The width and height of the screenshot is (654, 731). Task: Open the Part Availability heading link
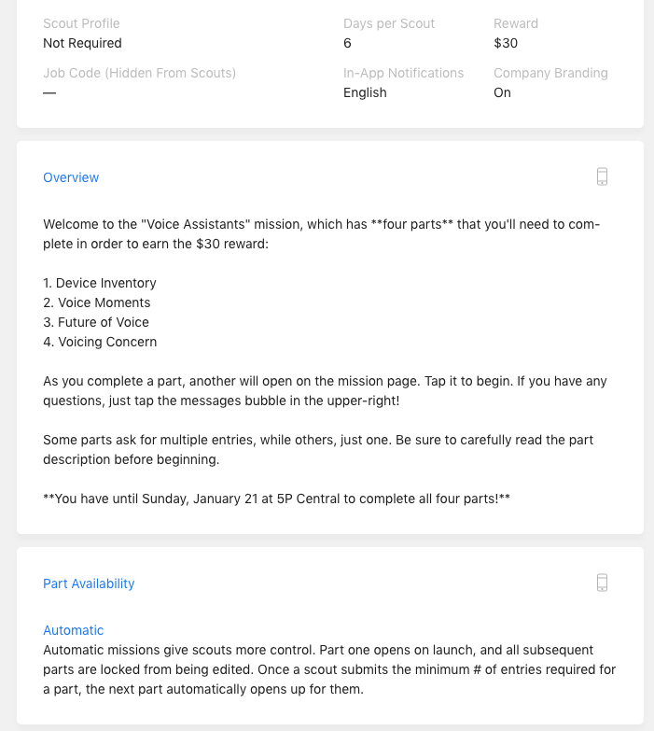[89, 583]
